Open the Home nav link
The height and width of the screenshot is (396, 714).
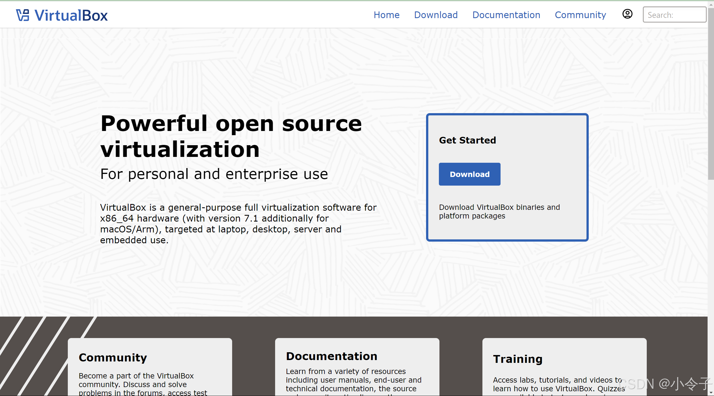click(x=386, y=15)
